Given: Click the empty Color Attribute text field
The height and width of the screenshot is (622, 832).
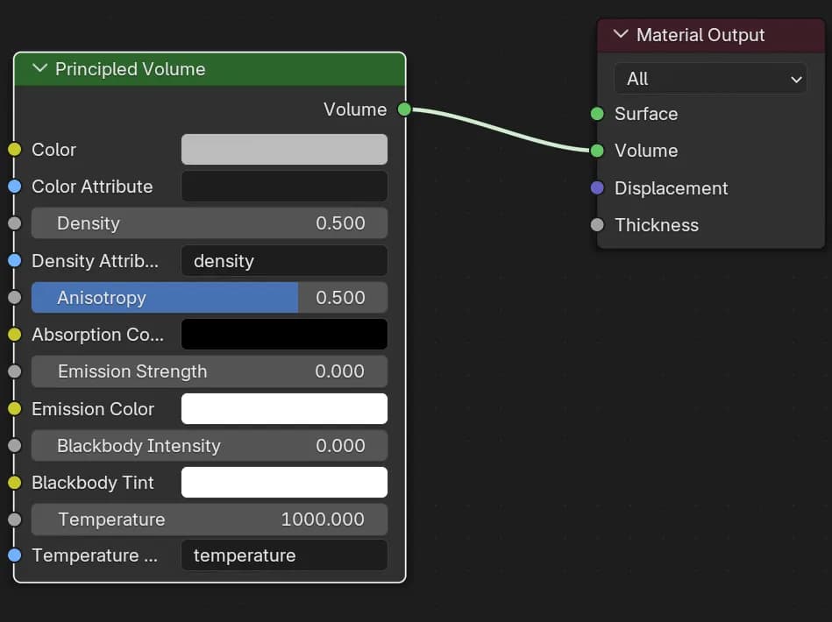Looking at the screenshot, I should [284, 187].
